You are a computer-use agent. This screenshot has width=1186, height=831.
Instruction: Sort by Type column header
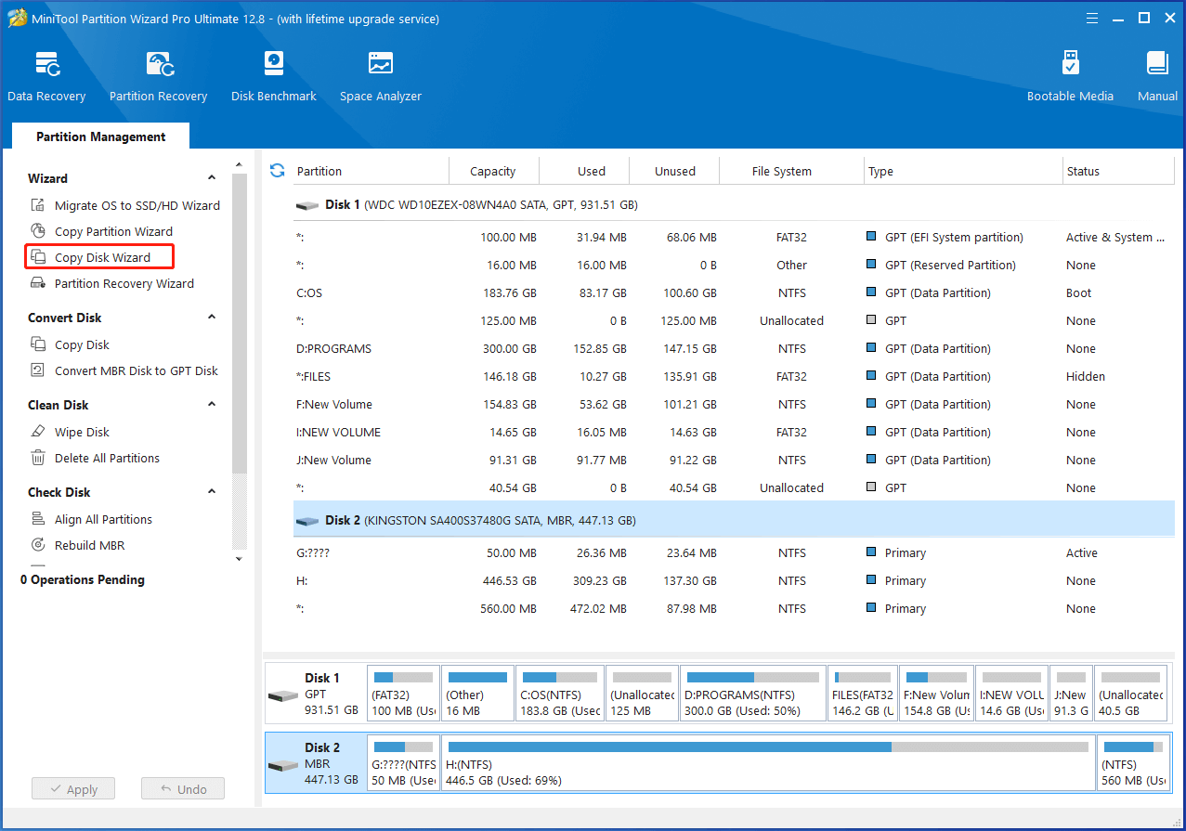click(963, 171)
